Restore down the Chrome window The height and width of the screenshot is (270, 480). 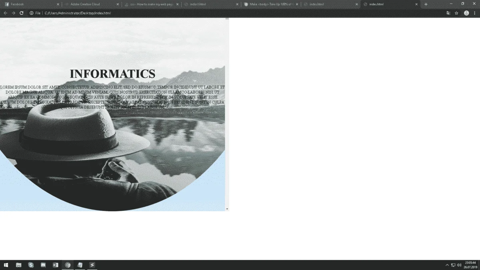463,4
